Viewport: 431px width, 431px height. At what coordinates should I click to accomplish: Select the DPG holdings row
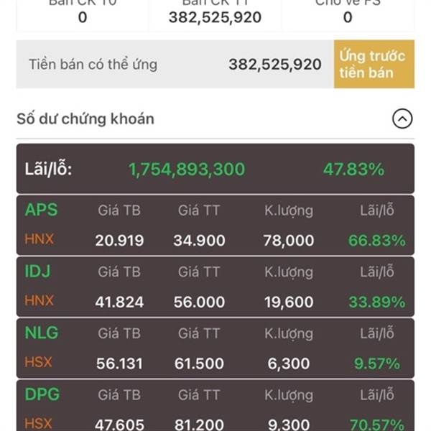coord(215,406)
